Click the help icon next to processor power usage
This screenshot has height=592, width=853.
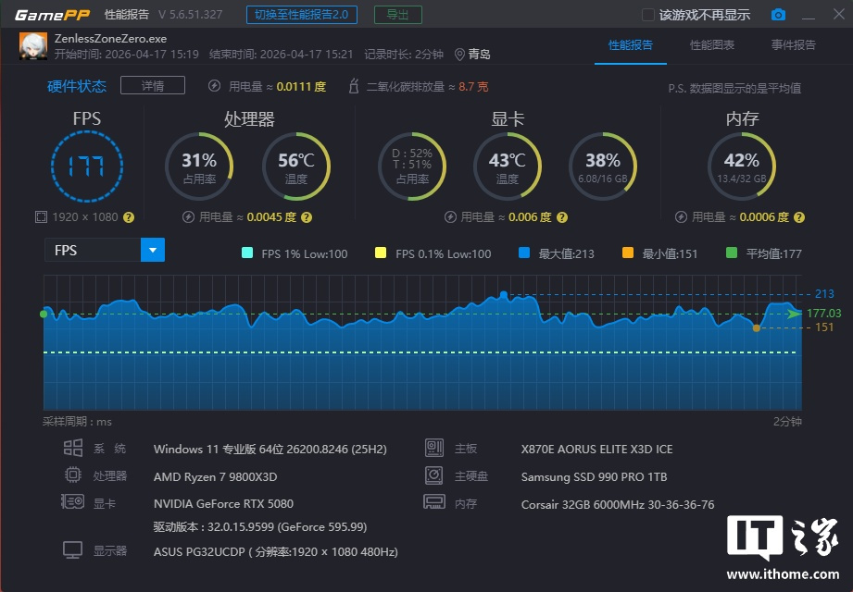tap(307, 217)
